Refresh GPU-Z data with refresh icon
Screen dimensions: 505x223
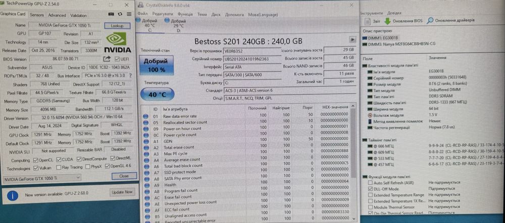(x=120, y=15)
